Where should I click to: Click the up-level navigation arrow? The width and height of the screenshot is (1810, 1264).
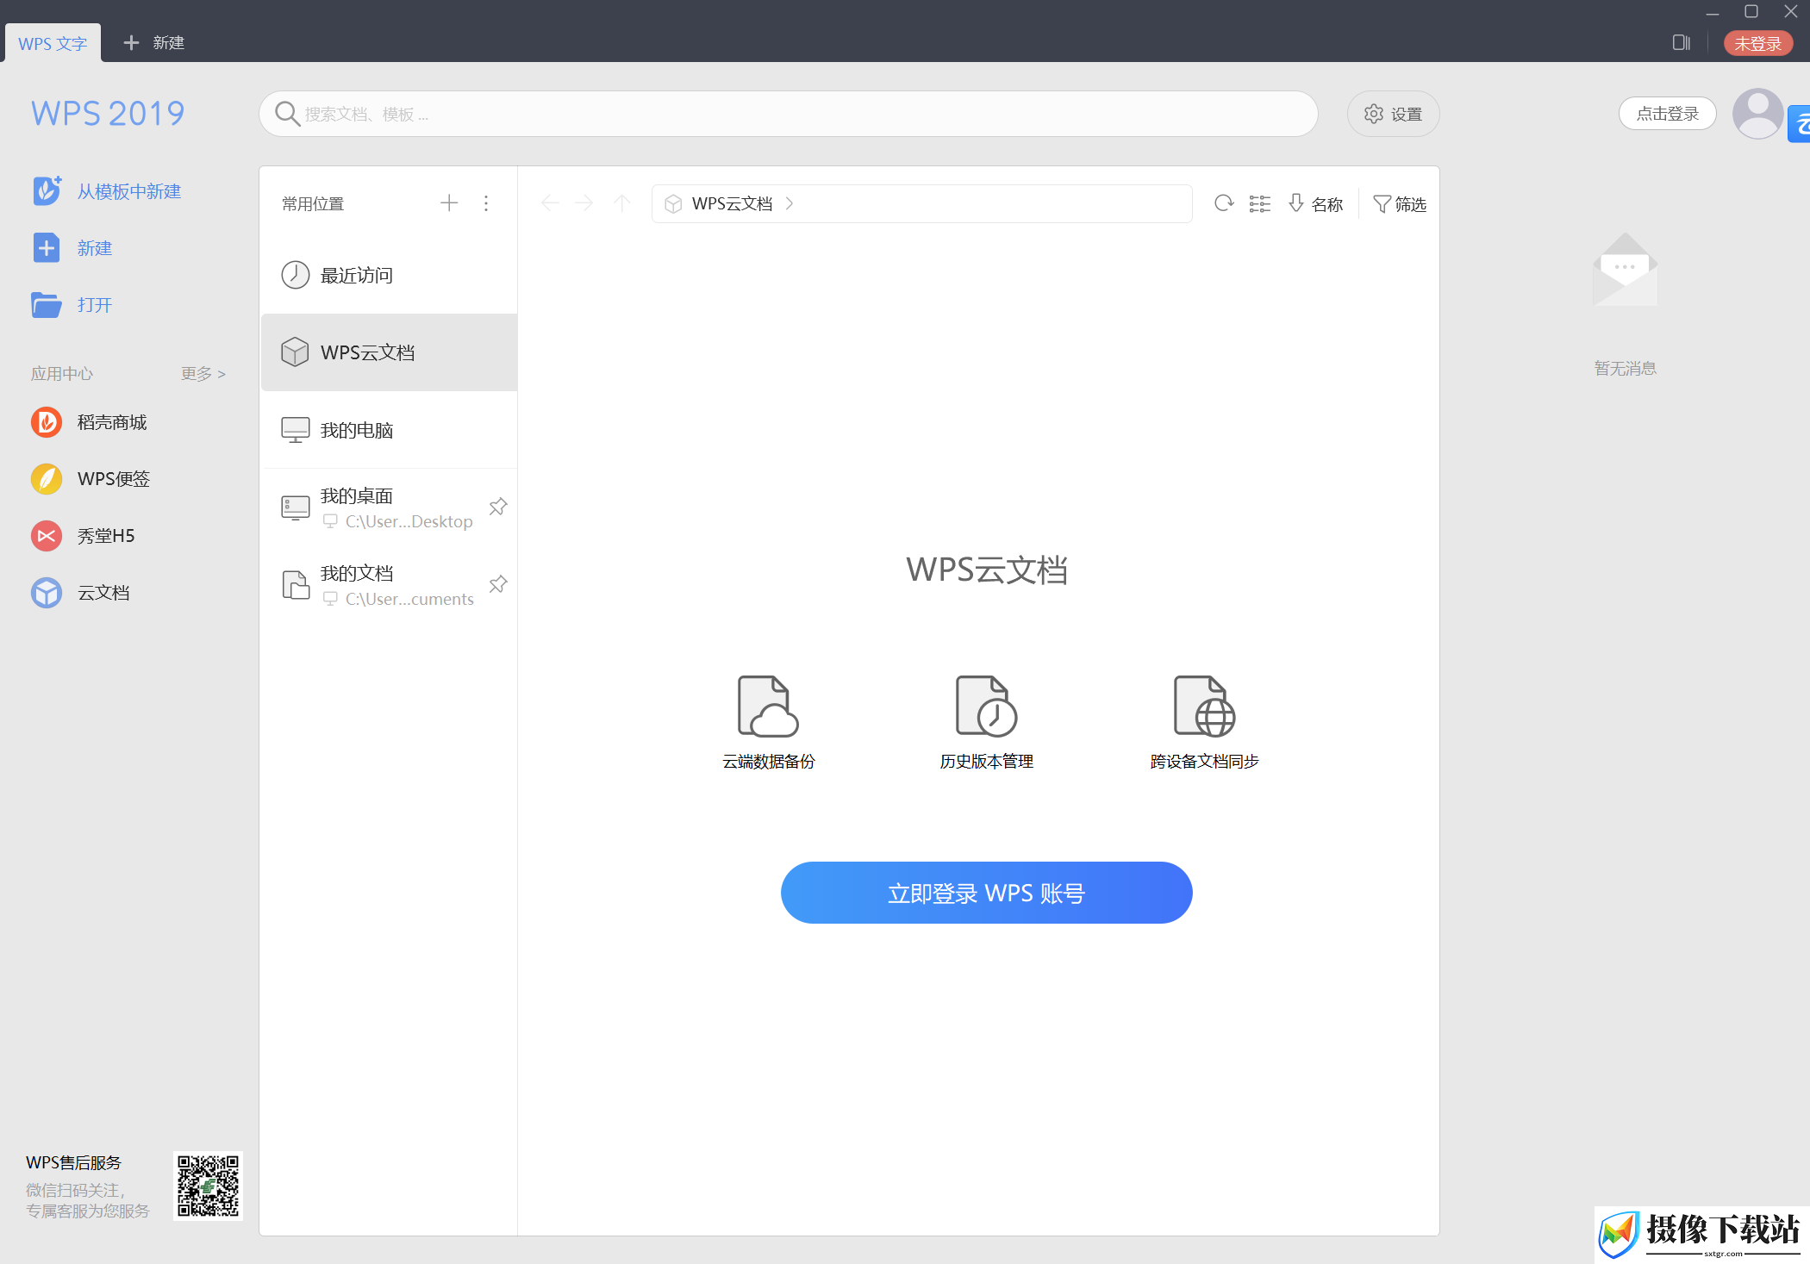[x=622, y=202]
